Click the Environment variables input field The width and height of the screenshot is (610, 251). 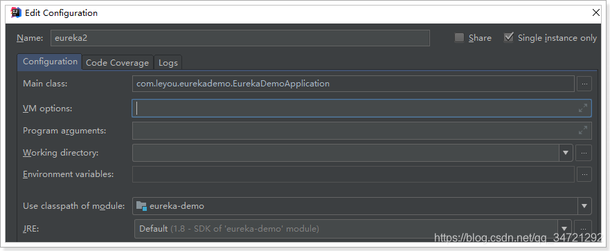[x=353, y=174]
